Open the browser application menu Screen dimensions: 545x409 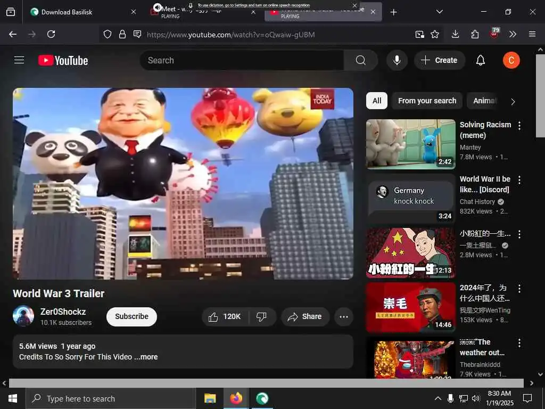click(x=532, y=34)
